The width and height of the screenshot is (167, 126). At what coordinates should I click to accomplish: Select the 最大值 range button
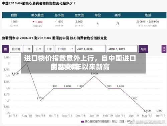(16, 49)
